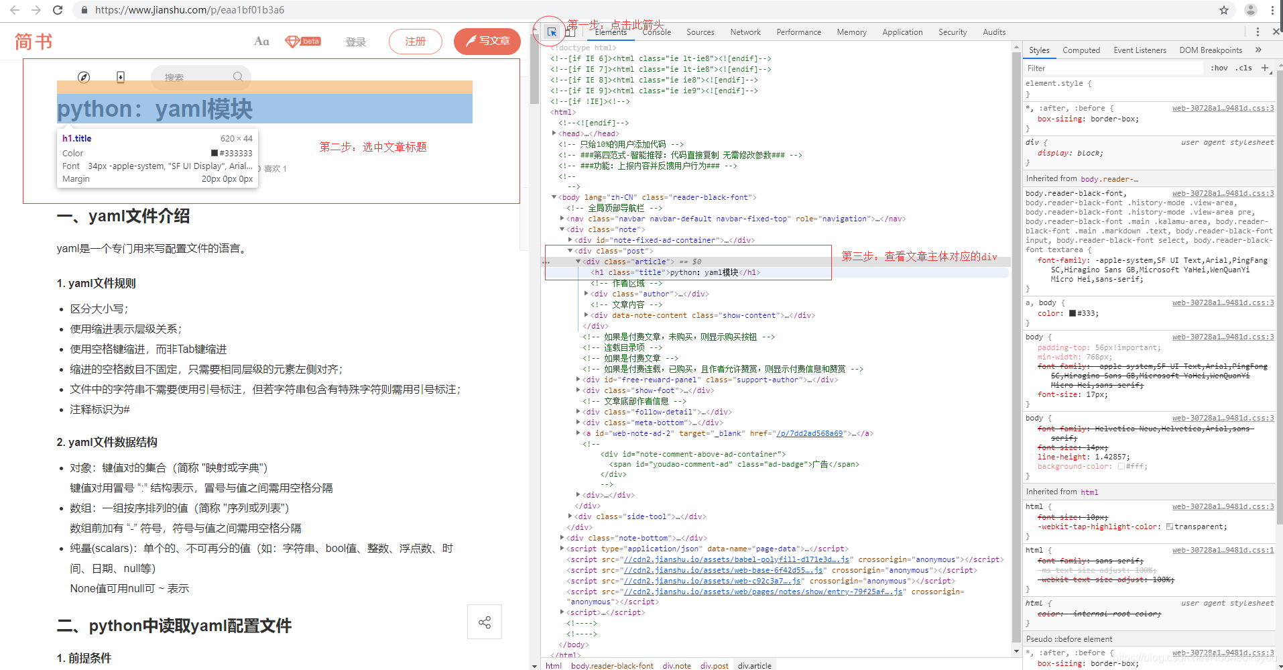
Task: Expand the div class note-bottom node
Action: click(x=562, y=538)
